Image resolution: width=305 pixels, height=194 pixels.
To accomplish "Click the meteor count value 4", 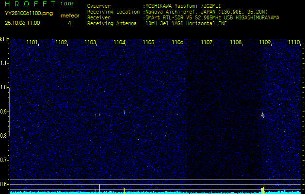I will pyautogui.click(x=69, y=23).
